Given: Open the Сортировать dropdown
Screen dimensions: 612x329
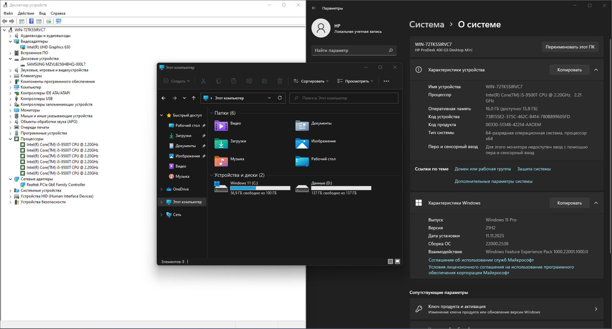Looking at the screenshot, I should pos(311,81).
